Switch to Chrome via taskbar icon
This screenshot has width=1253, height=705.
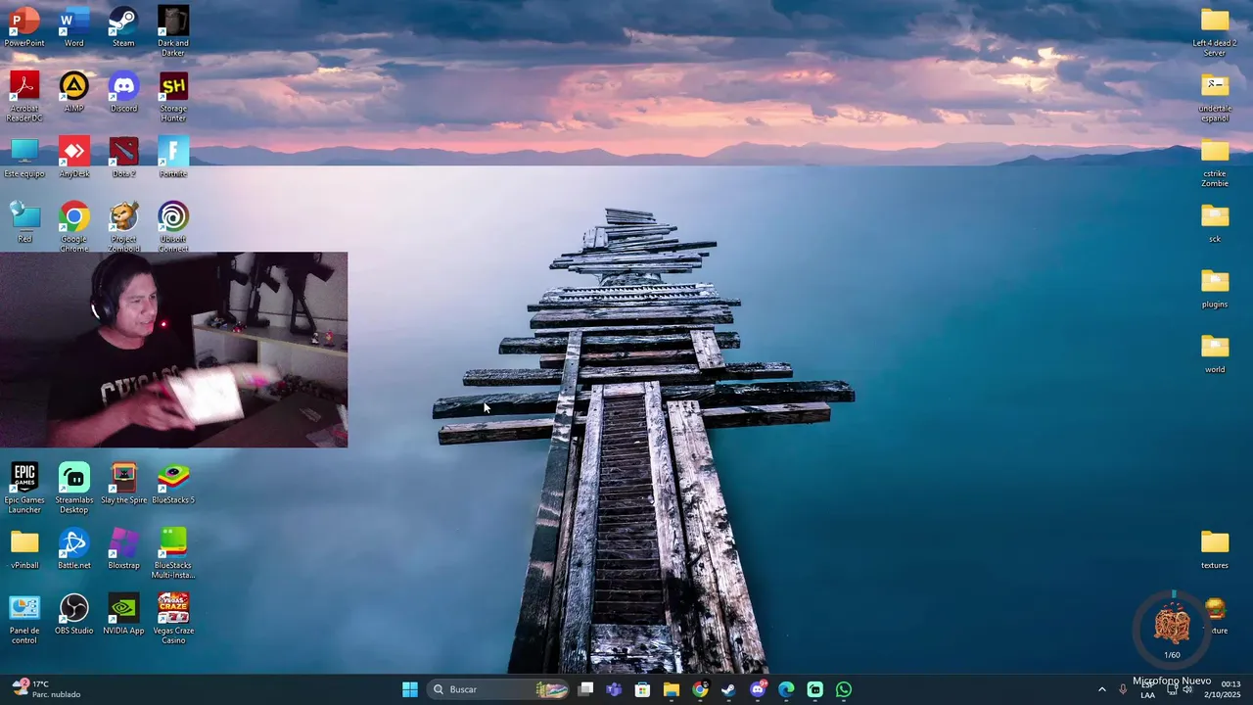click(700, 689)
